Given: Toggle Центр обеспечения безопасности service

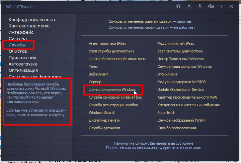Looking at the screenshot, I should coord(117,59).
